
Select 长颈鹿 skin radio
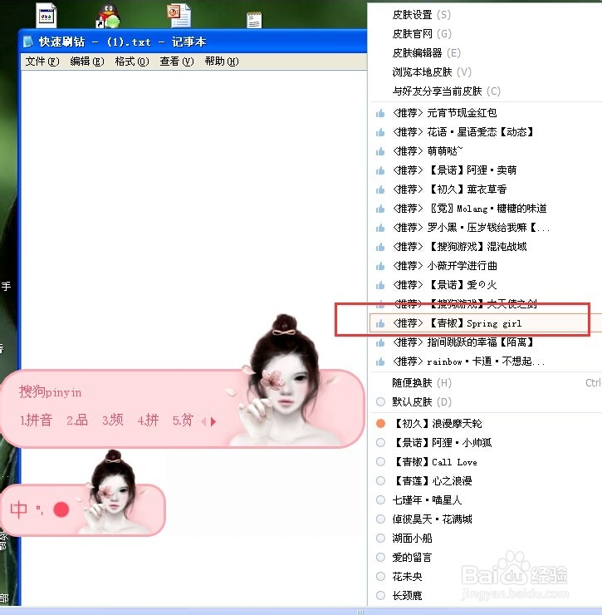coord(380,596)
